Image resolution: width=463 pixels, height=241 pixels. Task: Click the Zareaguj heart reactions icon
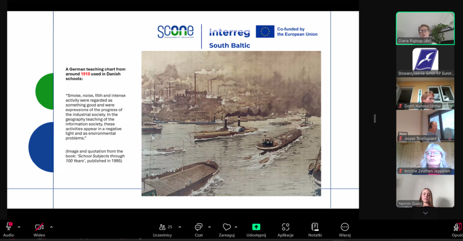227,227
